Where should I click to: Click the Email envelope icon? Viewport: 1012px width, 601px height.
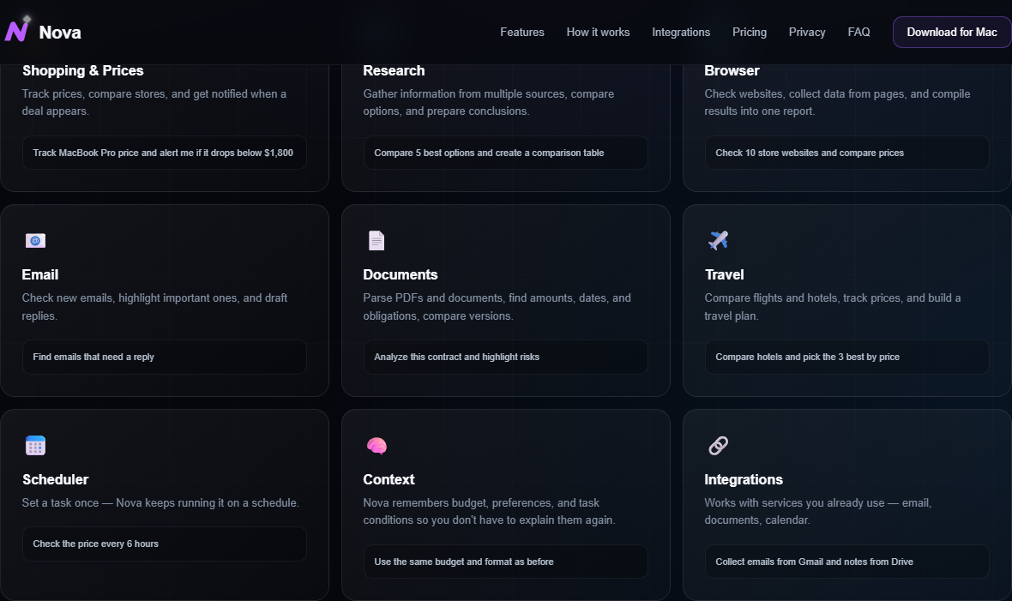click(x=35, y=241)
